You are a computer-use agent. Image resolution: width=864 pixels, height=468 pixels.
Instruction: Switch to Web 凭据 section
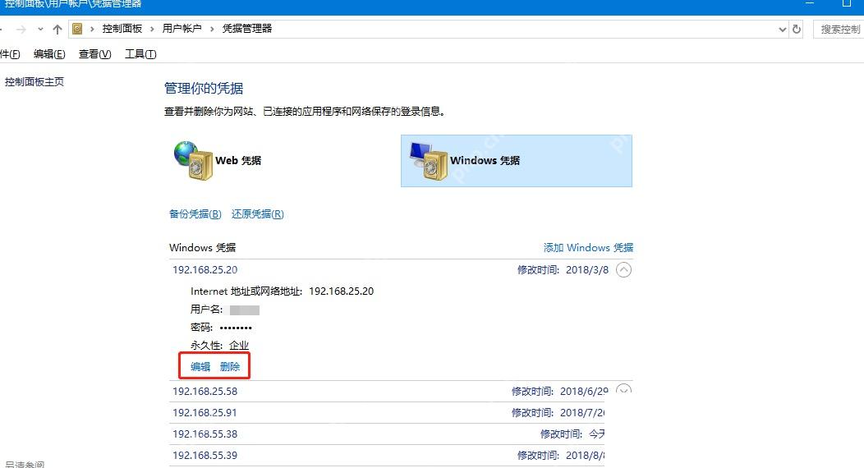pyautogui.click(x=238, y=161)
